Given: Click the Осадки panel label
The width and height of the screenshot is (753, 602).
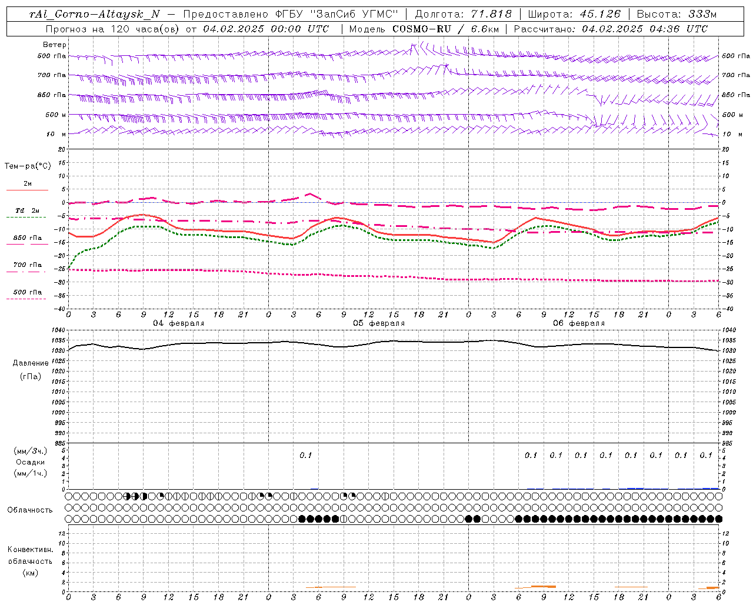Looking at the screenshot, I should [30, 462].
